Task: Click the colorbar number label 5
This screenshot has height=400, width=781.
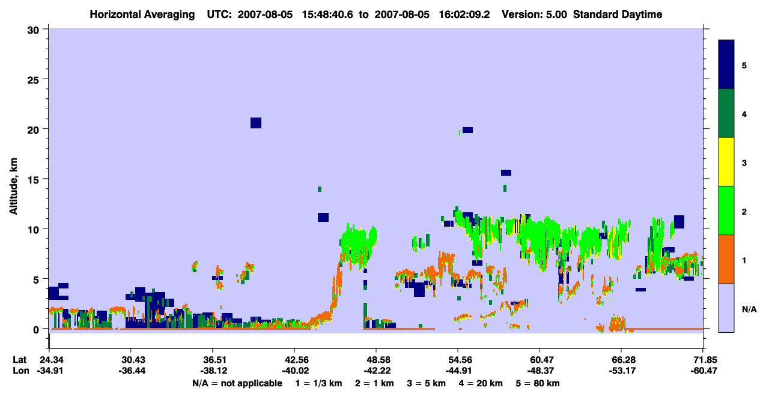Action: [744, 65]
